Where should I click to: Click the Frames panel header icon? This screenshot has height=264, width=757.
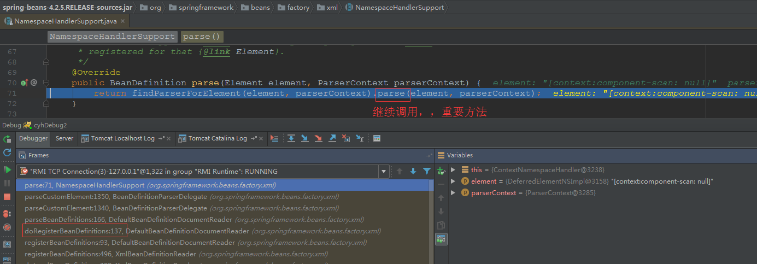point(22,155)
